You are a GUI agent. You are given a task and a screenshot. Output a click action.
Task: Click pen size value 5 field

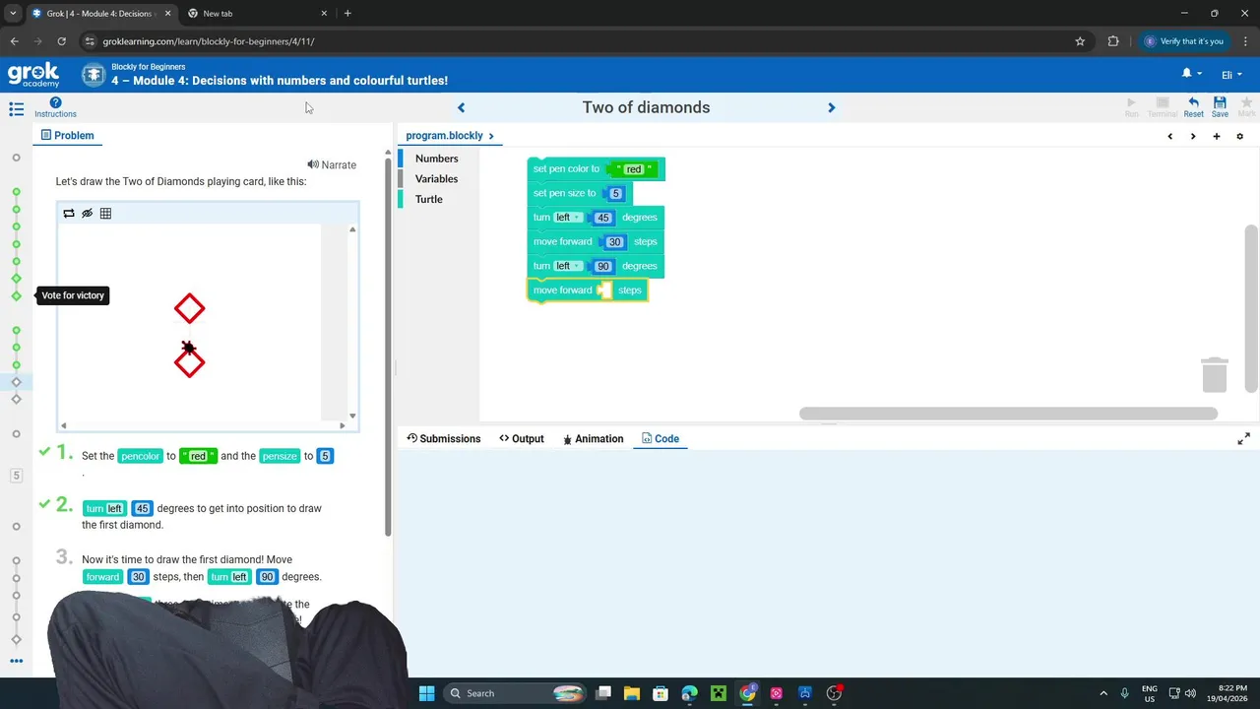coord(616,193)
